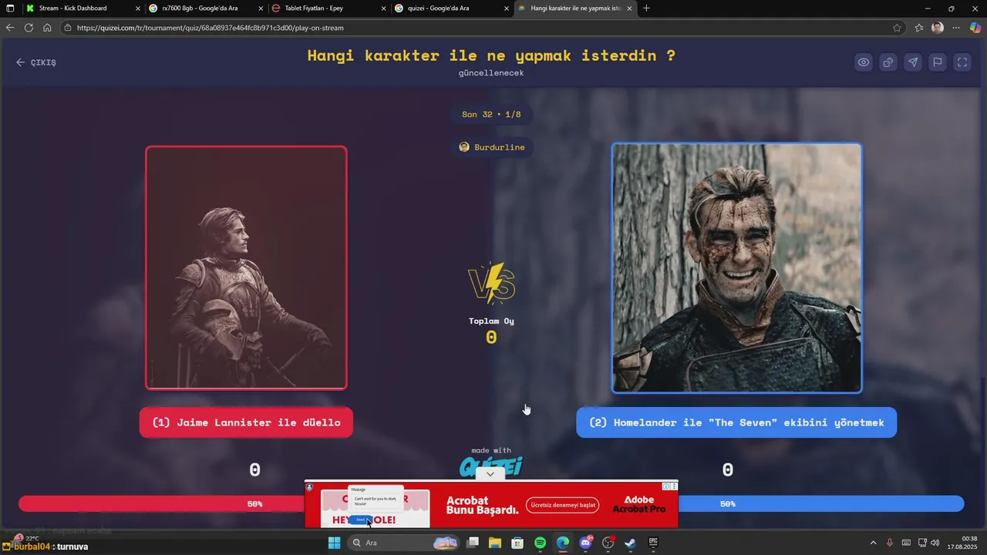The height and width of the screenshot is (555, 987).
Task: Open Discord from taskbar
Action: [x=585, y=543]
